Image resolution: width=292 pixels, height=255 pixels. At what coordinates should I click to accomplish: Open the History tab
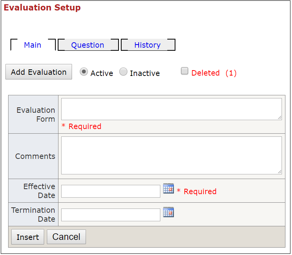coord(148,45)
